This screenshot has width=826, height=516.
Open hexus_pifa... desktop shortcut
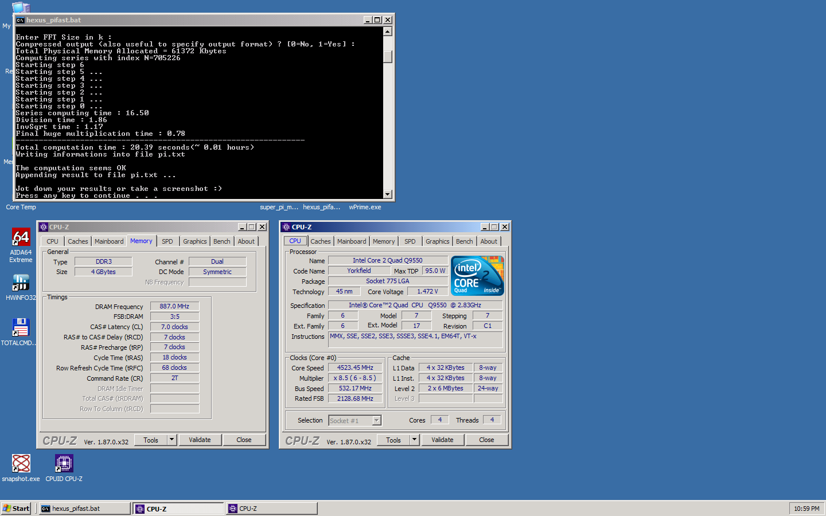point(322,207)
